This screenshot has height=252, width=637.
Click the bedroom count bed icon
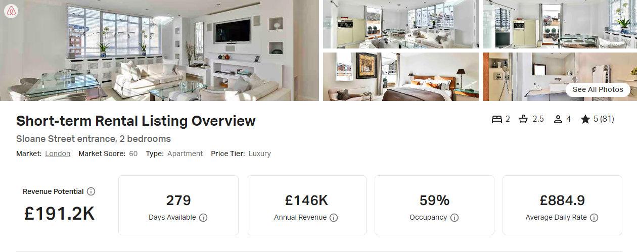[497, 119]
